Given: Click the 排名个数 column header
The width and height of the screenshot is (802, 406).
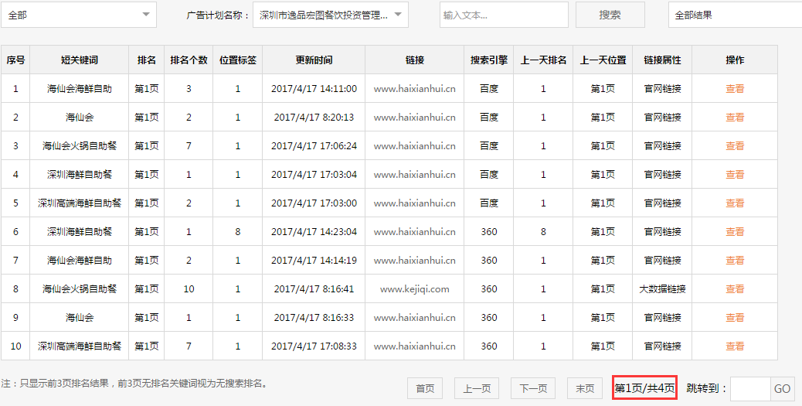Looking at the screenshot, I should (189, 60).
